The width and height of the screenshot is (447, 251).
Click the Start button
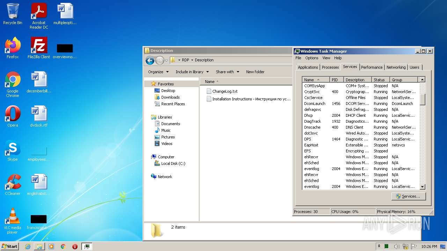pyautogui.click(x=10, y=246)
